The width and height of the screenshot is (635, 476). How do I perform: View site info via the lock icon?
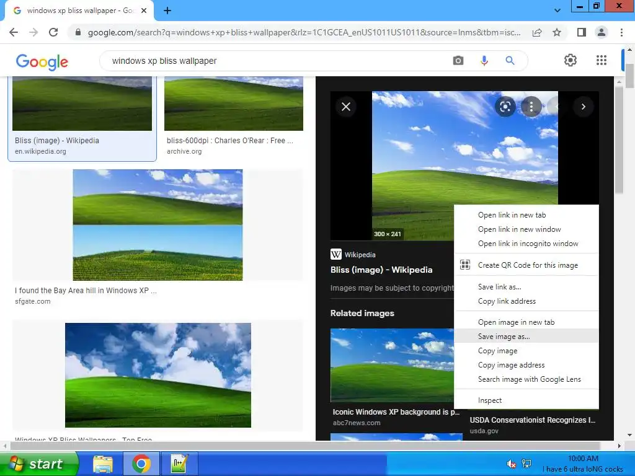[78, 32]
